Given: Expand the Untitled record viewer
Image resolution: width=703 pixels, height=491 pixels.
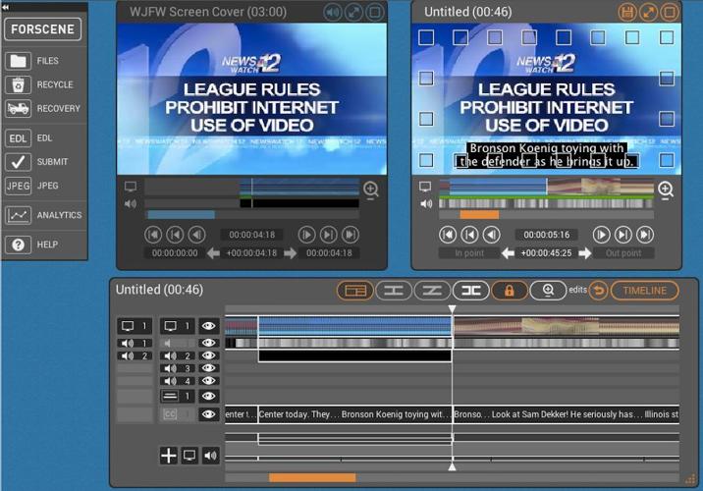Looking at the screenshot, I should pyautogui.click(x=648, y=12).
